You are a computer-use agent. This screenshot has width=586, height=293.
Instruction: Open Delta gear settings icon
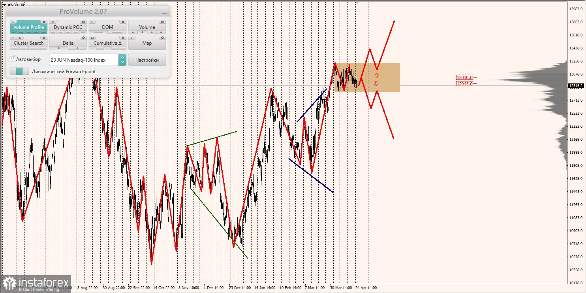[83, 38]
